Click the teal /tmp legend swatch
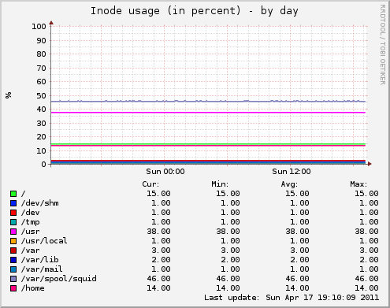 coord(13,222)
